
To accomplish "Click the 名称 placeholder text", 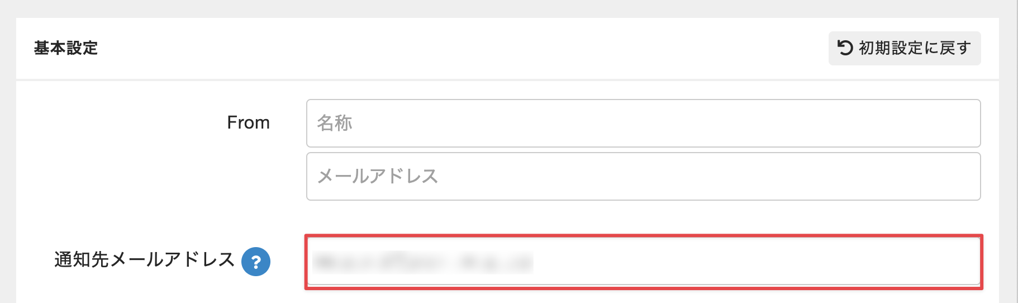I will click(x=335, y=123).
